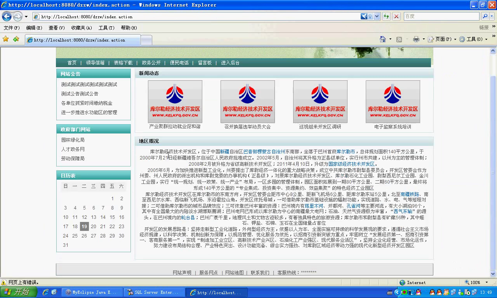Screen dimensions: 497x298
Task: Open the 收藏夹(A) menu
Action: 82,28
